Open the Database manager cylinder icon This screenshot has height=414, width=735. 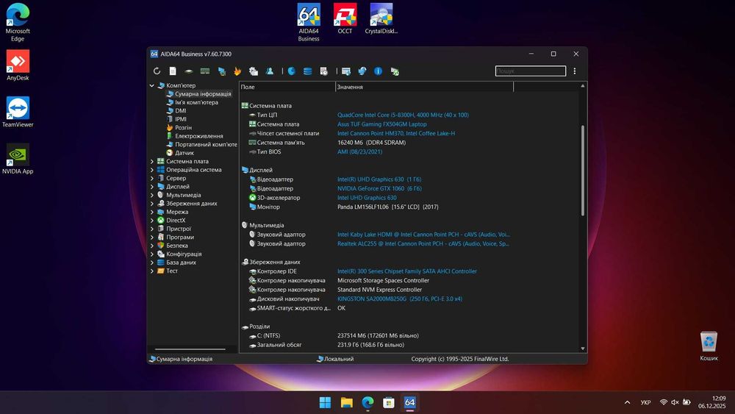[x=307, y=71]
